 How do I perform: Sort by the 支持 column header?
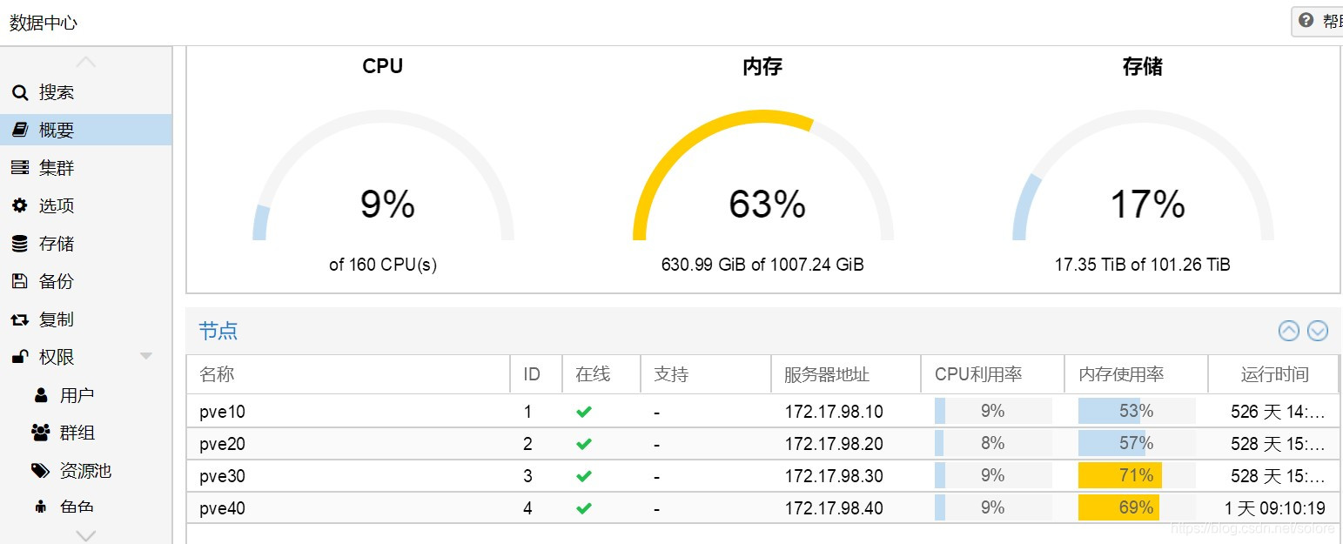[706, 374]
